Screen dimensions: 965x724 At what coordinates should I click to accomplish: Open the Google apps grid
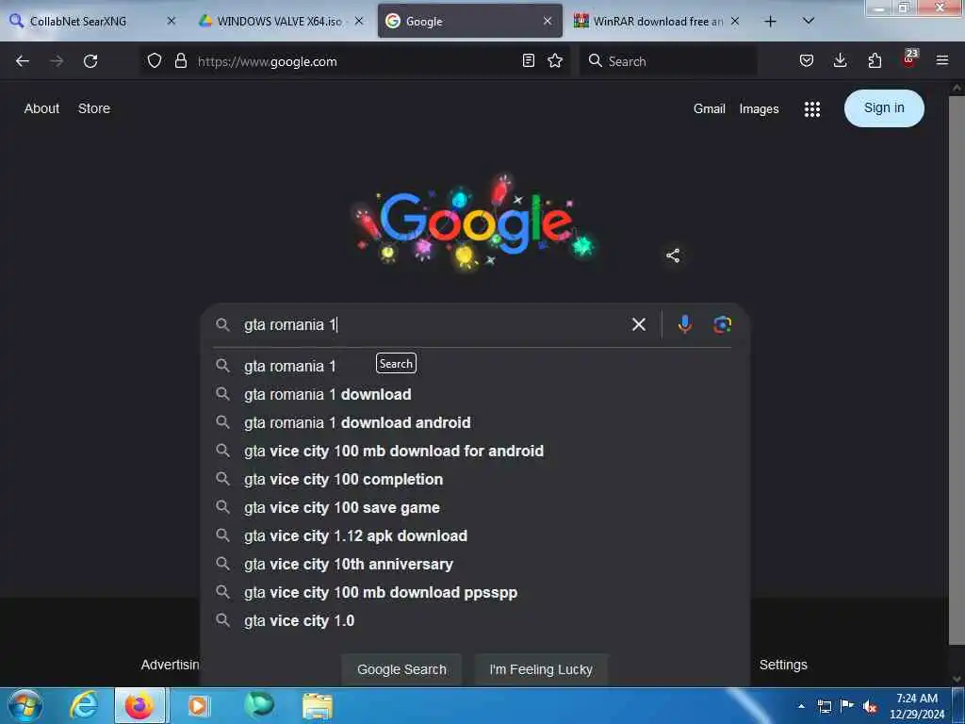[811, 109]
